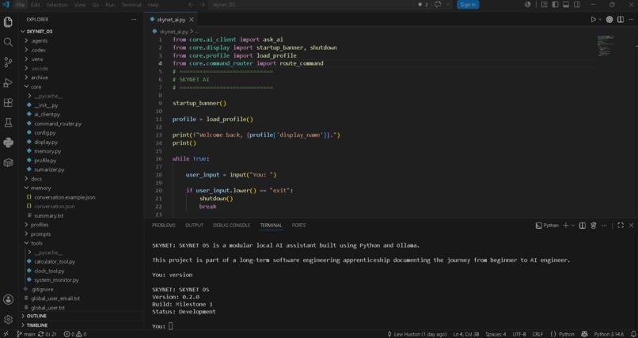Open the Extensions view
The height and width of the screenshot is (338, 638).
(x=8, y=102)
